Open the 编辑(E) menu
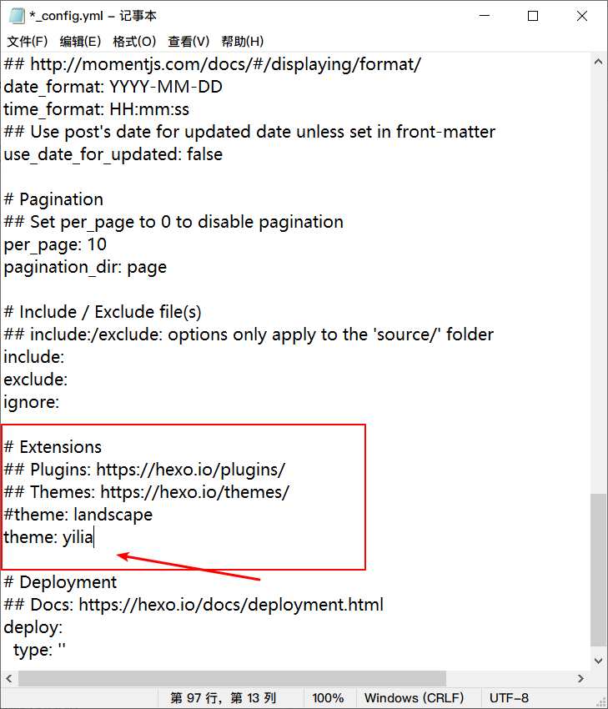608x709 pixels. point(80,41)
